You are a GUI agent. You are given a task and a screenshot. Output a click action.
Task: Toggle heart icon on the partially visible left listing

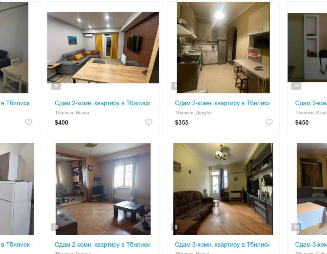point(29,122)
